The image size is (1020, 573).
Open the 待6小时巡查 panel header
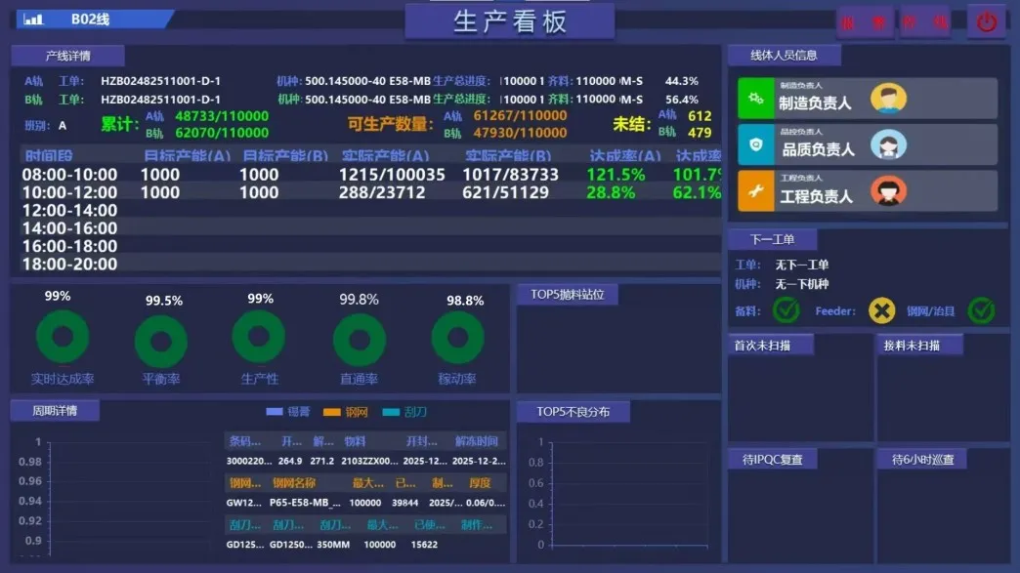[921, 460]
